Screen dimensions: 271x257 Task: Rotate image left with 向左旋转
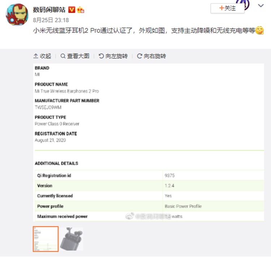pos(113,56)
